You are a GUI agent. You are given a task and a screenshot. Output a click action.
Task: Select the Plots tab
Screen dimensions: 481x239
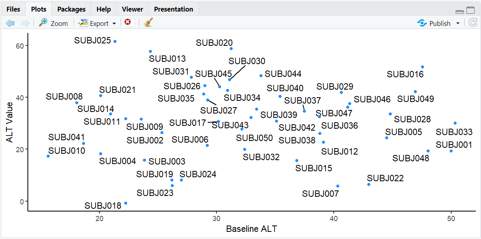coord(39,9)
